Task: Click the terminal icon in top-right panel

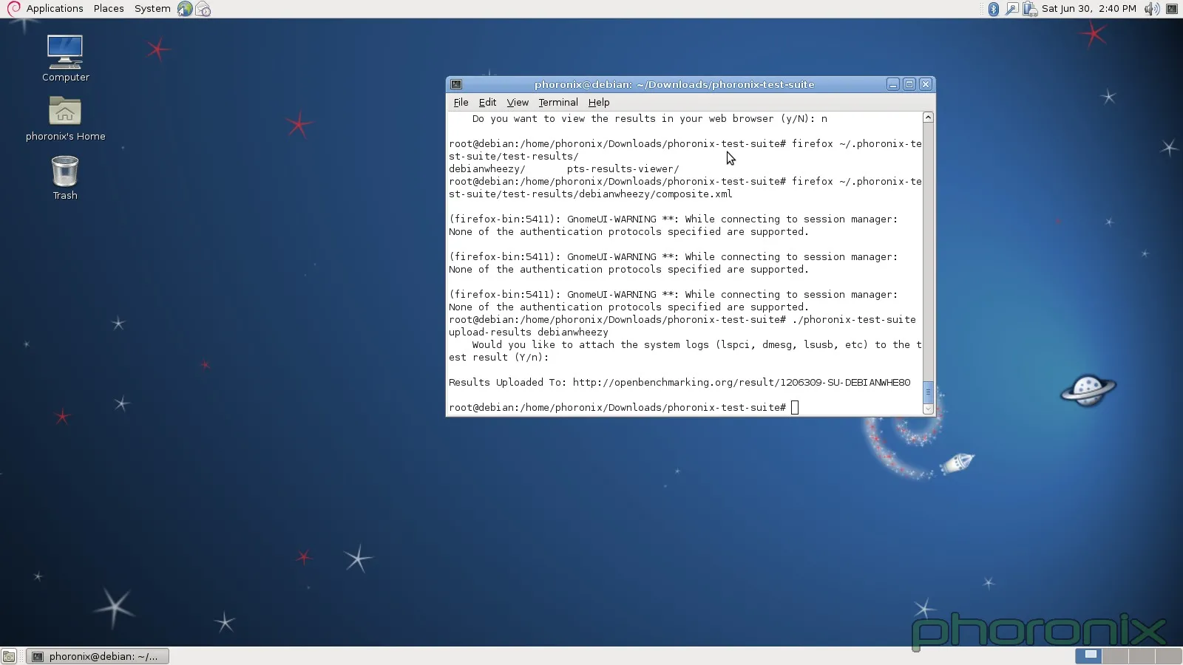Action: click(x=1172, y=9)
